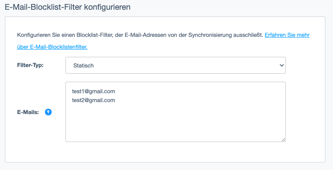Screen dimensions: 333x170
Task: Click 'gmail.com' in the test1 address
Action: [102, 92]
